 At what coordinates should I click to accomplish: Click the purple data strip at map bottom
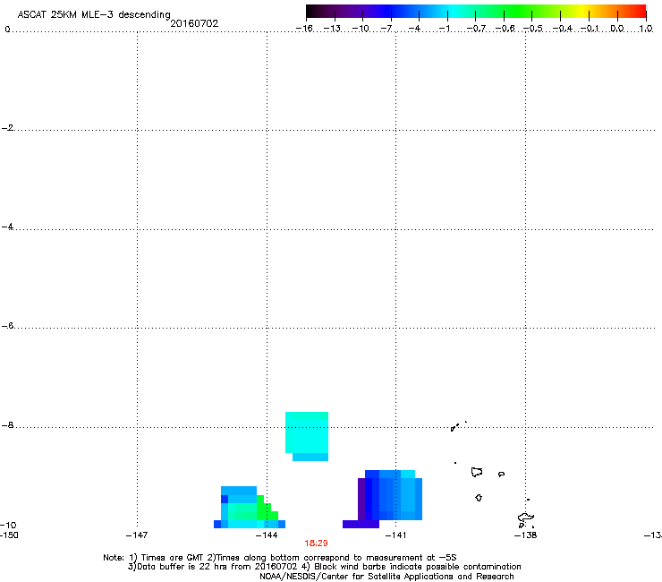pos(361,524)
